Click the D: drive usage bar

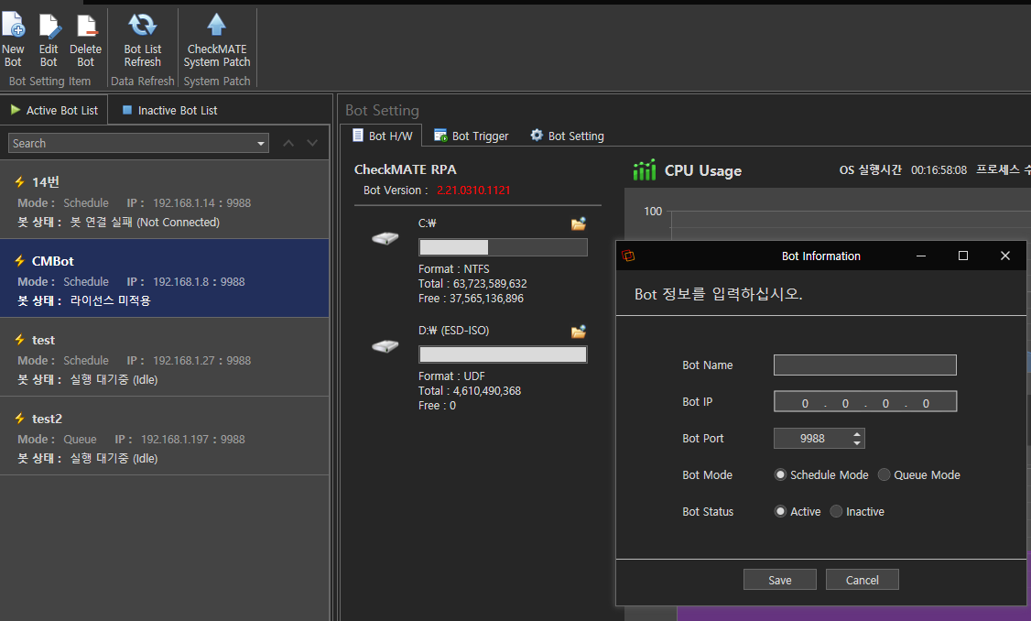[503, 354]
